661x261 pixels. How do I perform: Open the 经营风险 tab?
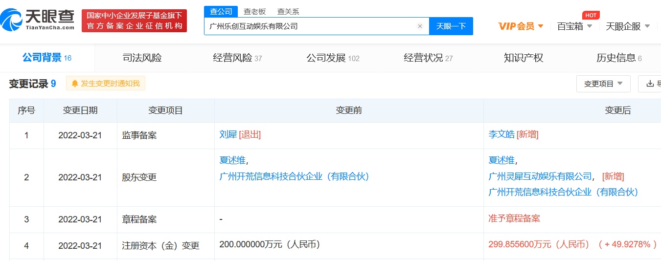tap(237, 58)
